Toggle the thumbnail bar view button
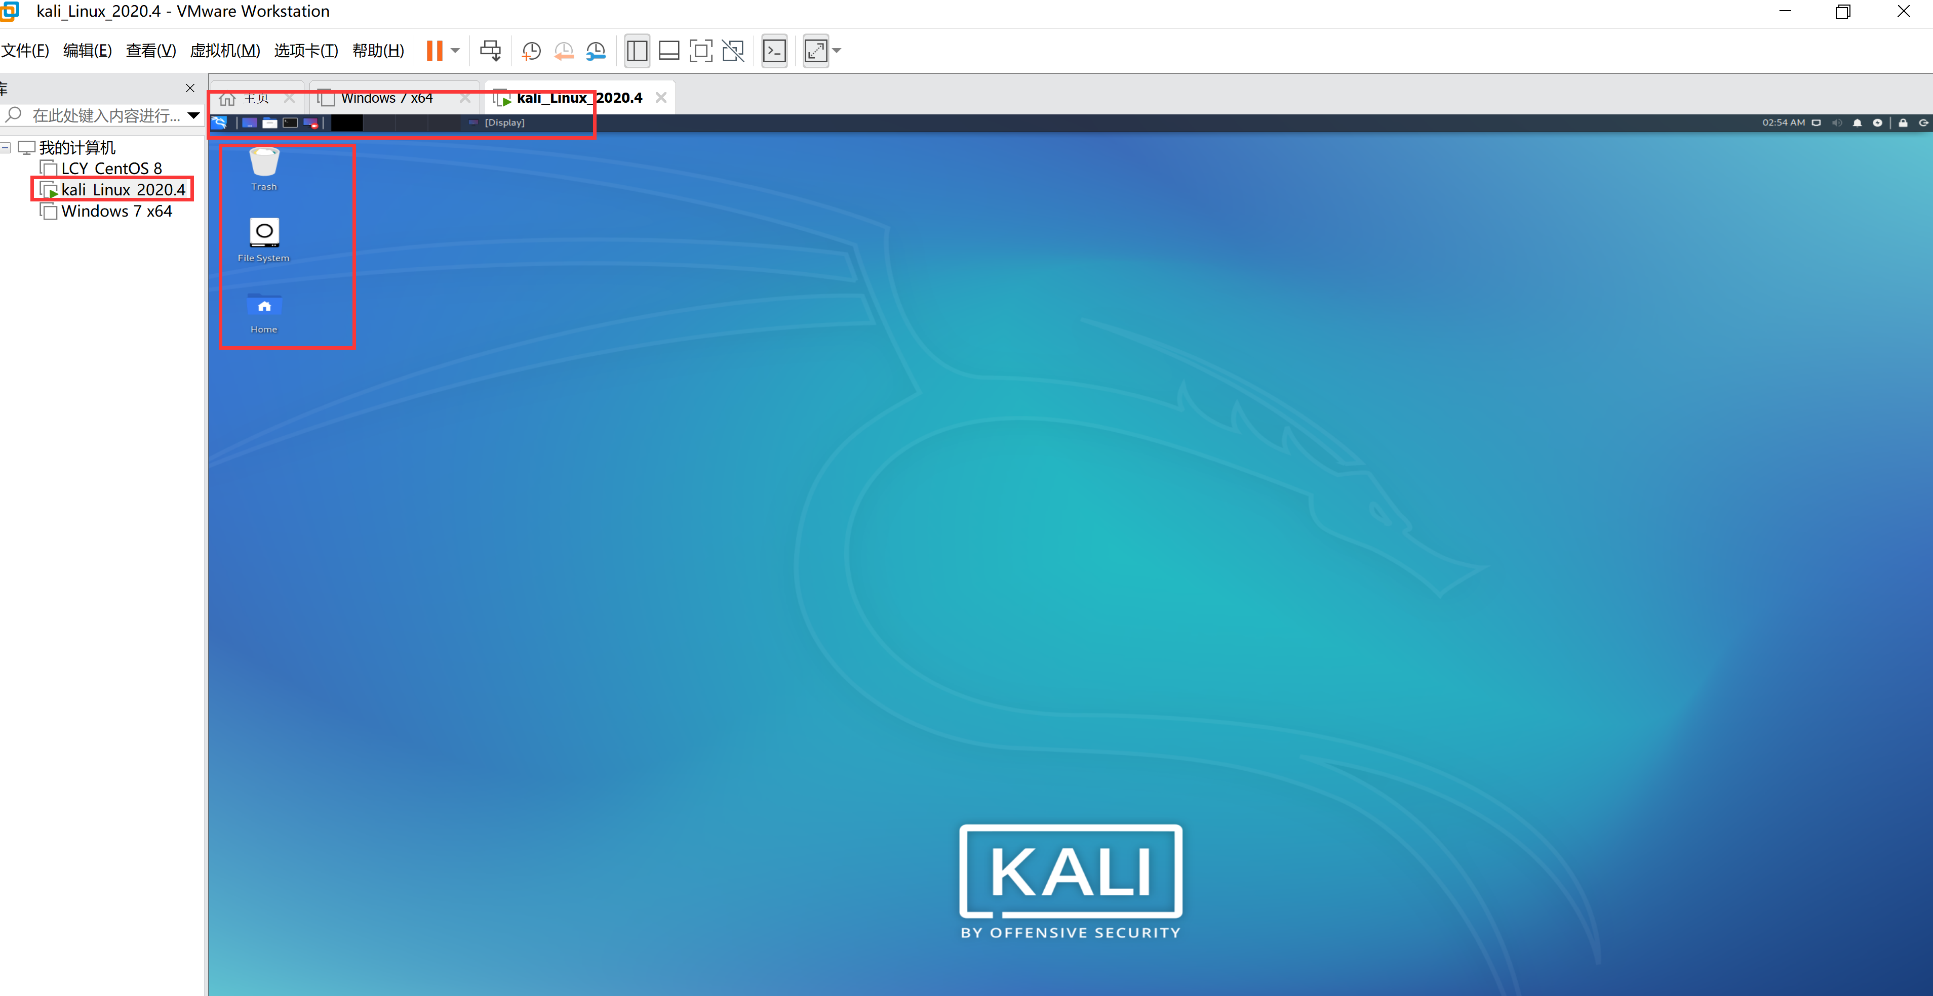Viewport: 1933px width, 996px height. 668,51
